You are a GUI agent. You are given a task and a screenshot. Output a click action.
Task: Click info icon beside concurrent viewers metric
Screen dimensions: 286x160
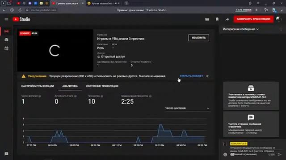(40, 96)
